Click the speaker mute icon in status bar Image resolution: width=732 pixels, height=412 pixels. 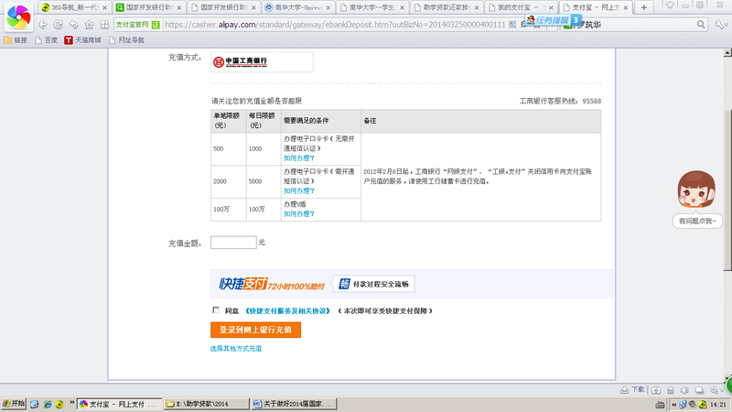(684, 390)
